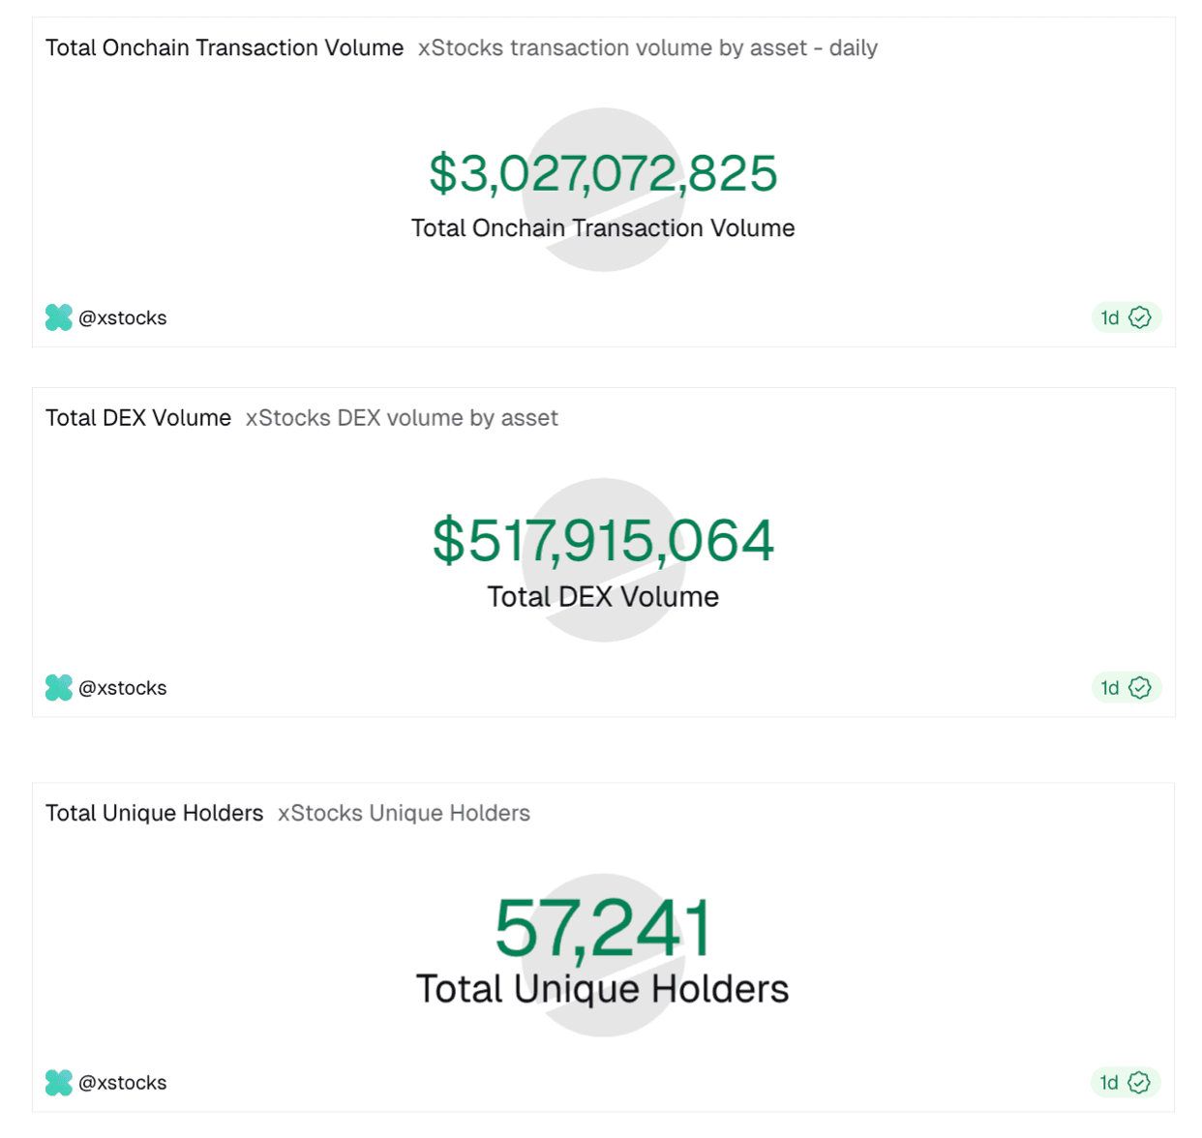Open the Total Unique Holders panel title
This screenshot has width=1202, height=1138.
155,813
